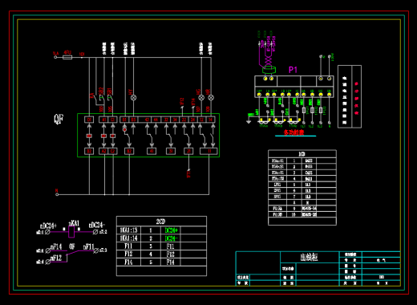
Task: Select the SB2 pushbutton contact symbol
Action: click(102, 98)
